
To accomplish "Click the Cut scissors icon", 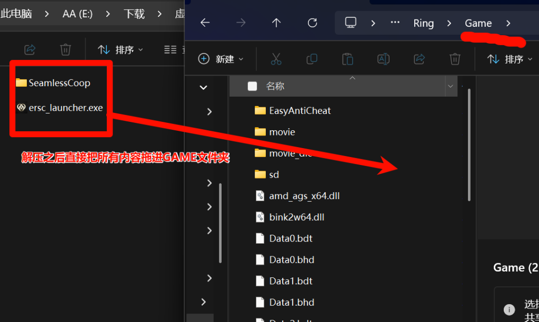I will click(276, 59).
